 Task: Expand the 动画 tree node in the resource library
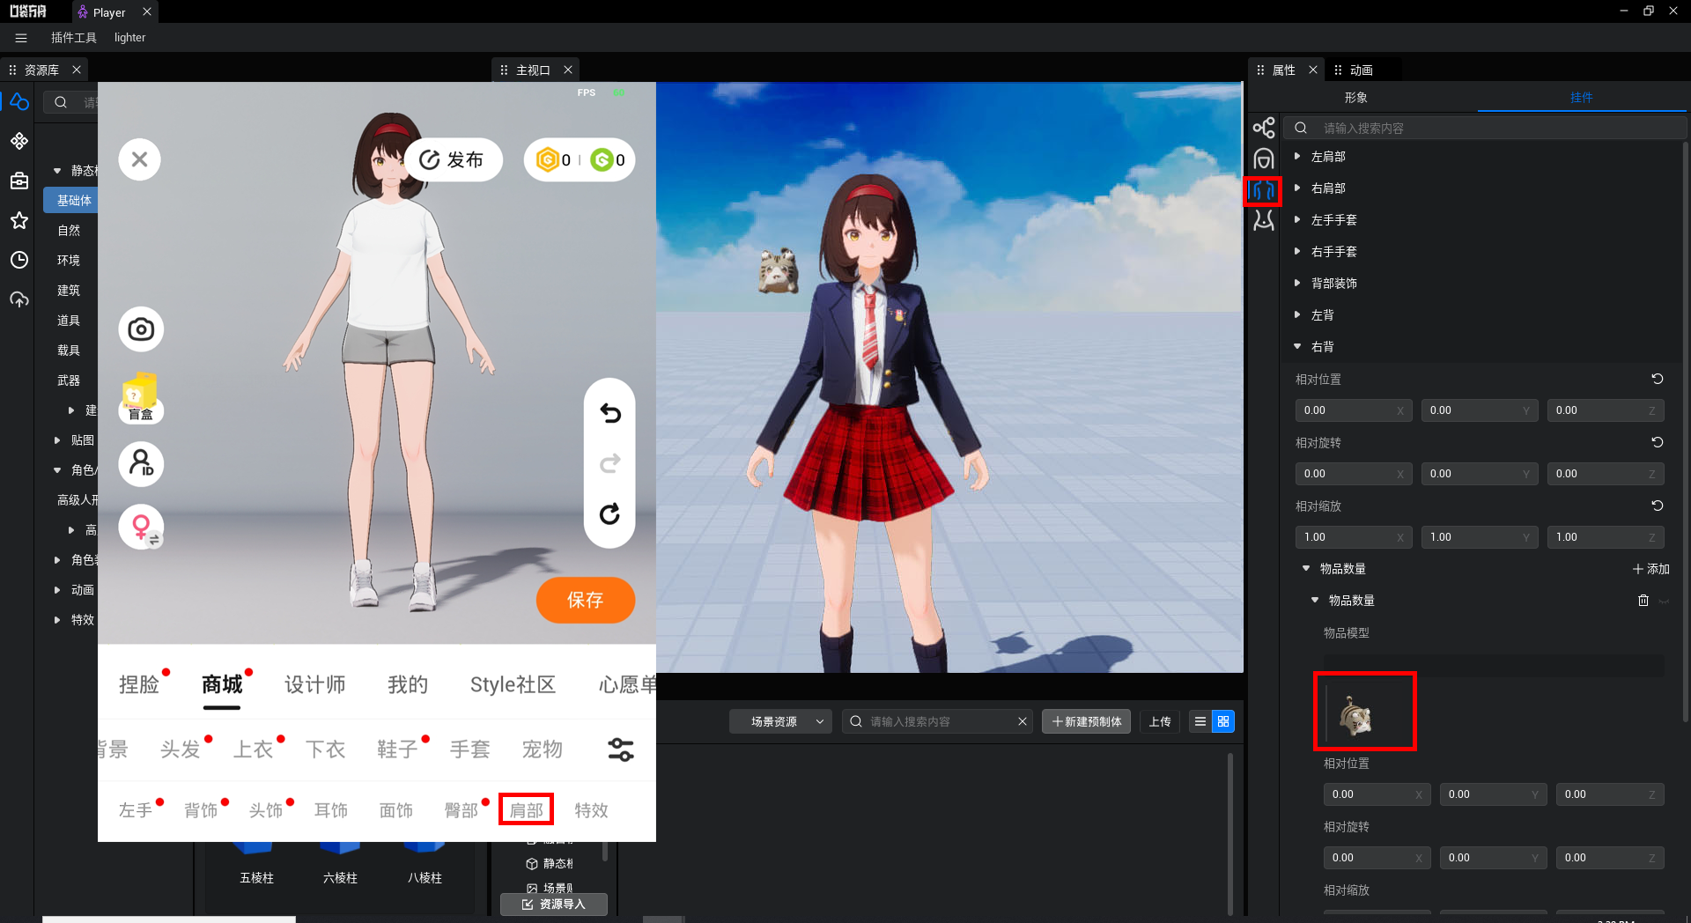coord(57,590)
